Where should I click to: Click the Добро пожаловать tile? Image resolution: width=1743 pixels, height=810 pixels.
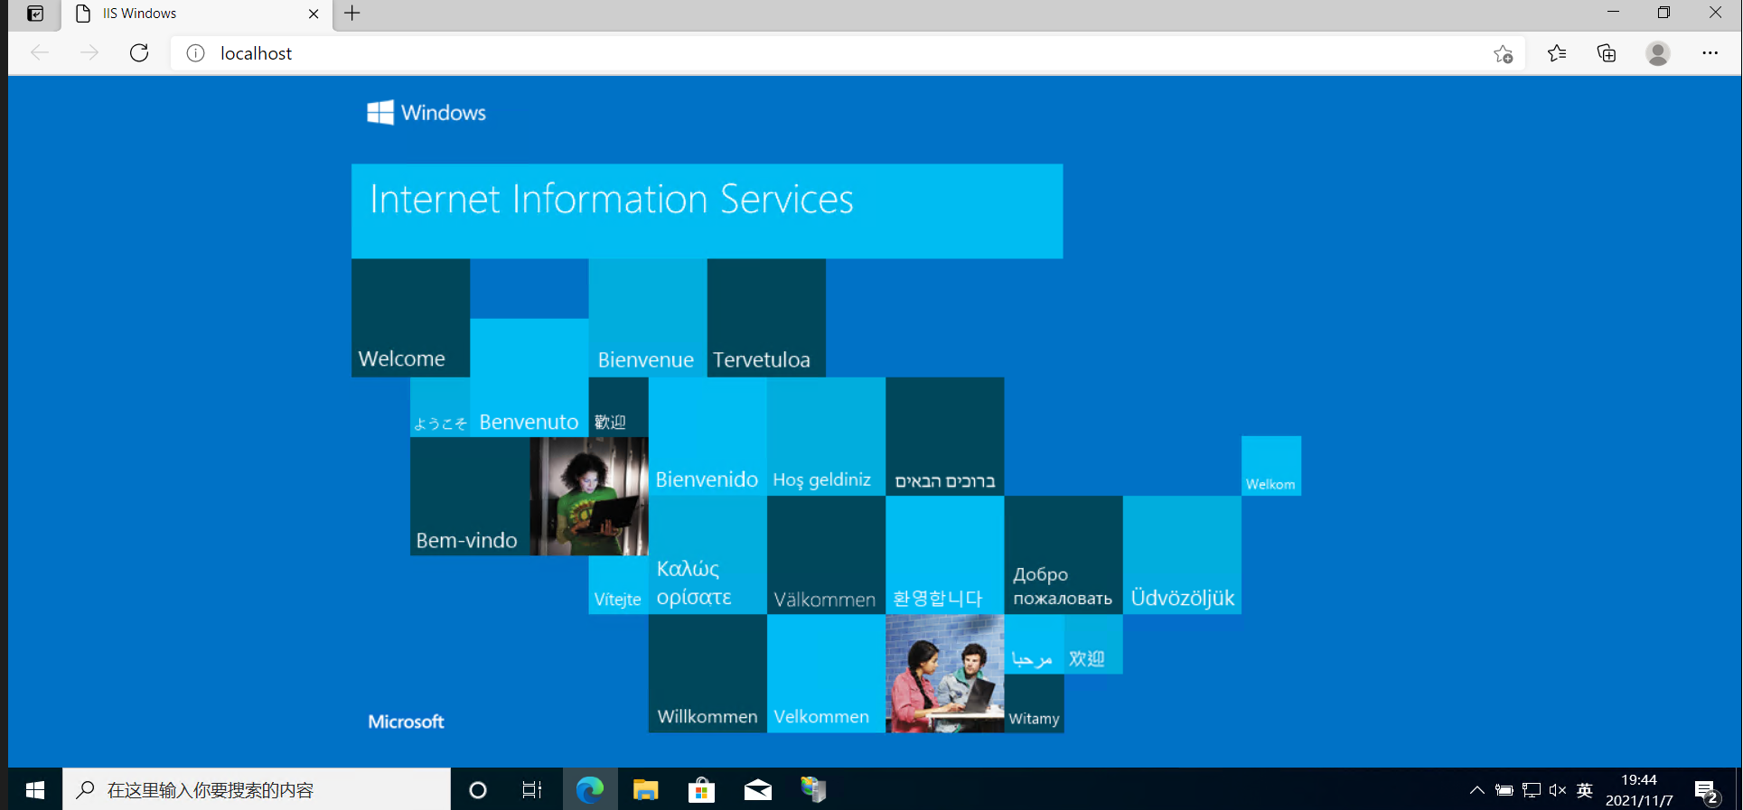[1064, 555]
